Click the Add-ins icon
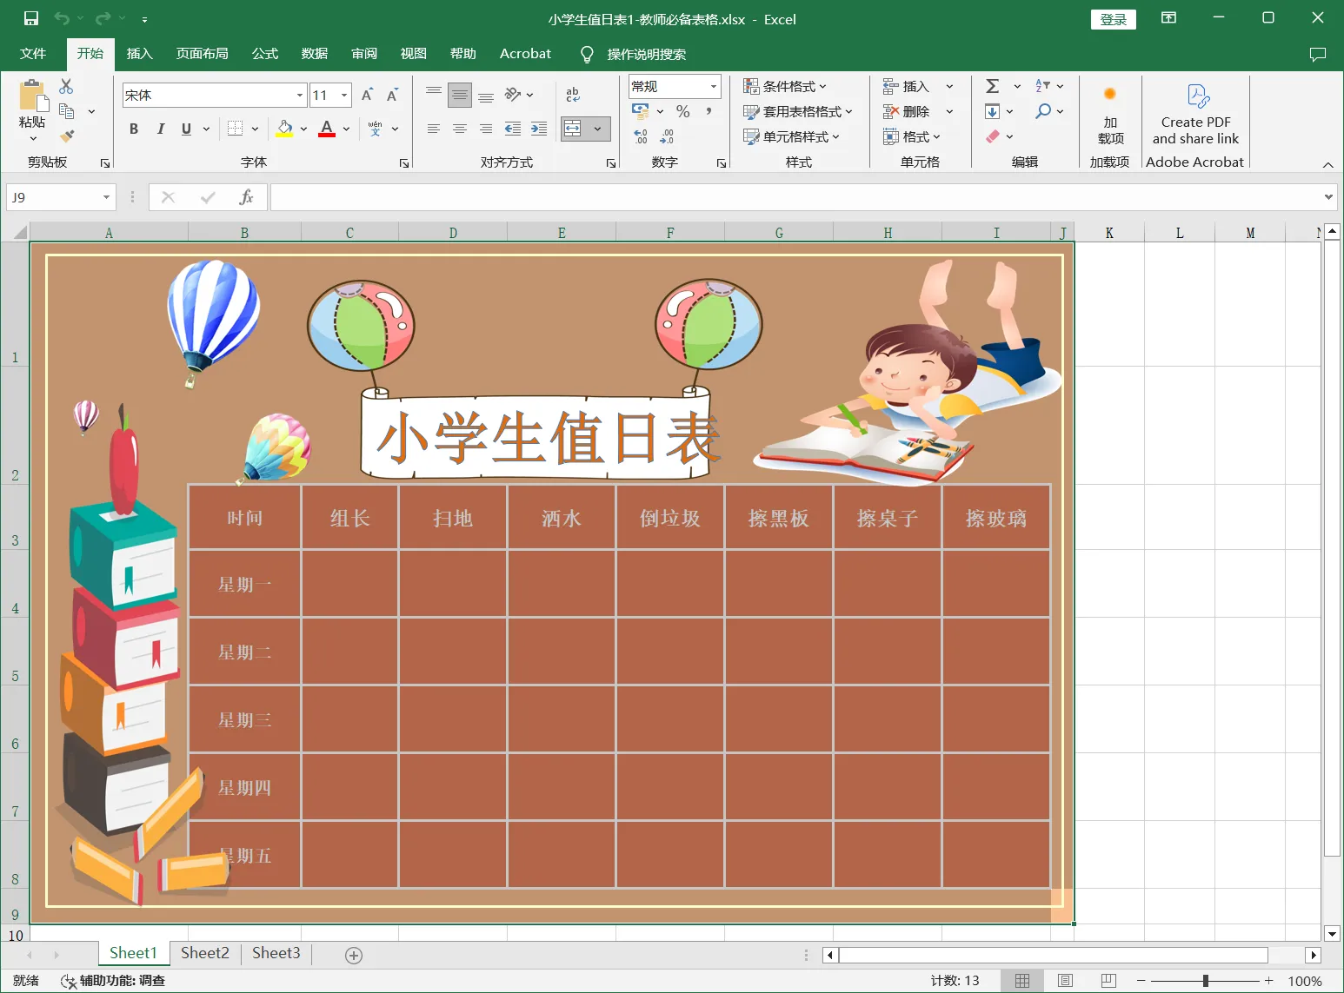Viewport: 1344px width, 993px height. point(1110,94)
